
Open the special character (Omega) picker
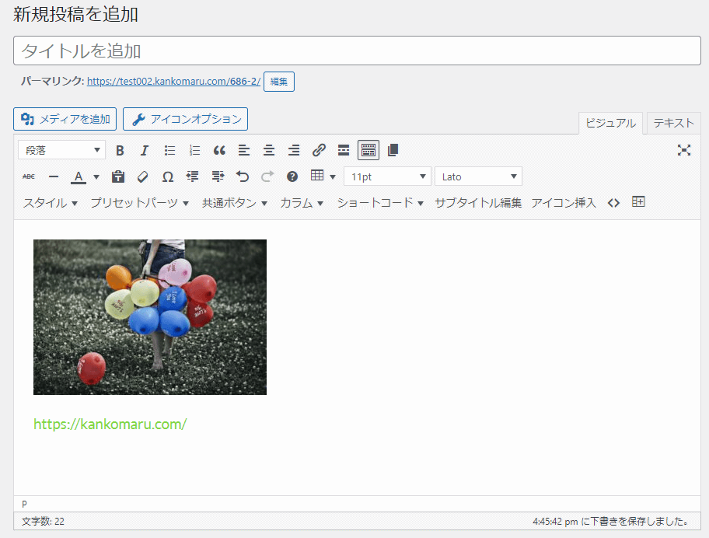pos(168,176)
